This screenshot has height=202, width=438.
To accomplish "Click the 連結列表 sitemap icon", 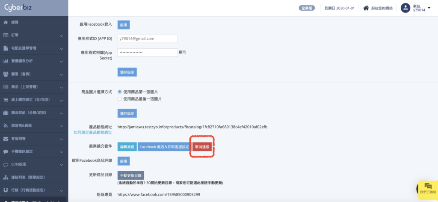I will click(x=6, y=178).
